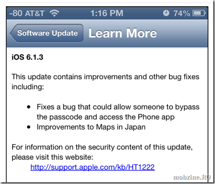The image size is (215, 184).
Task: Tap the back arrow tip of Software Update
Action: point(12,33)
